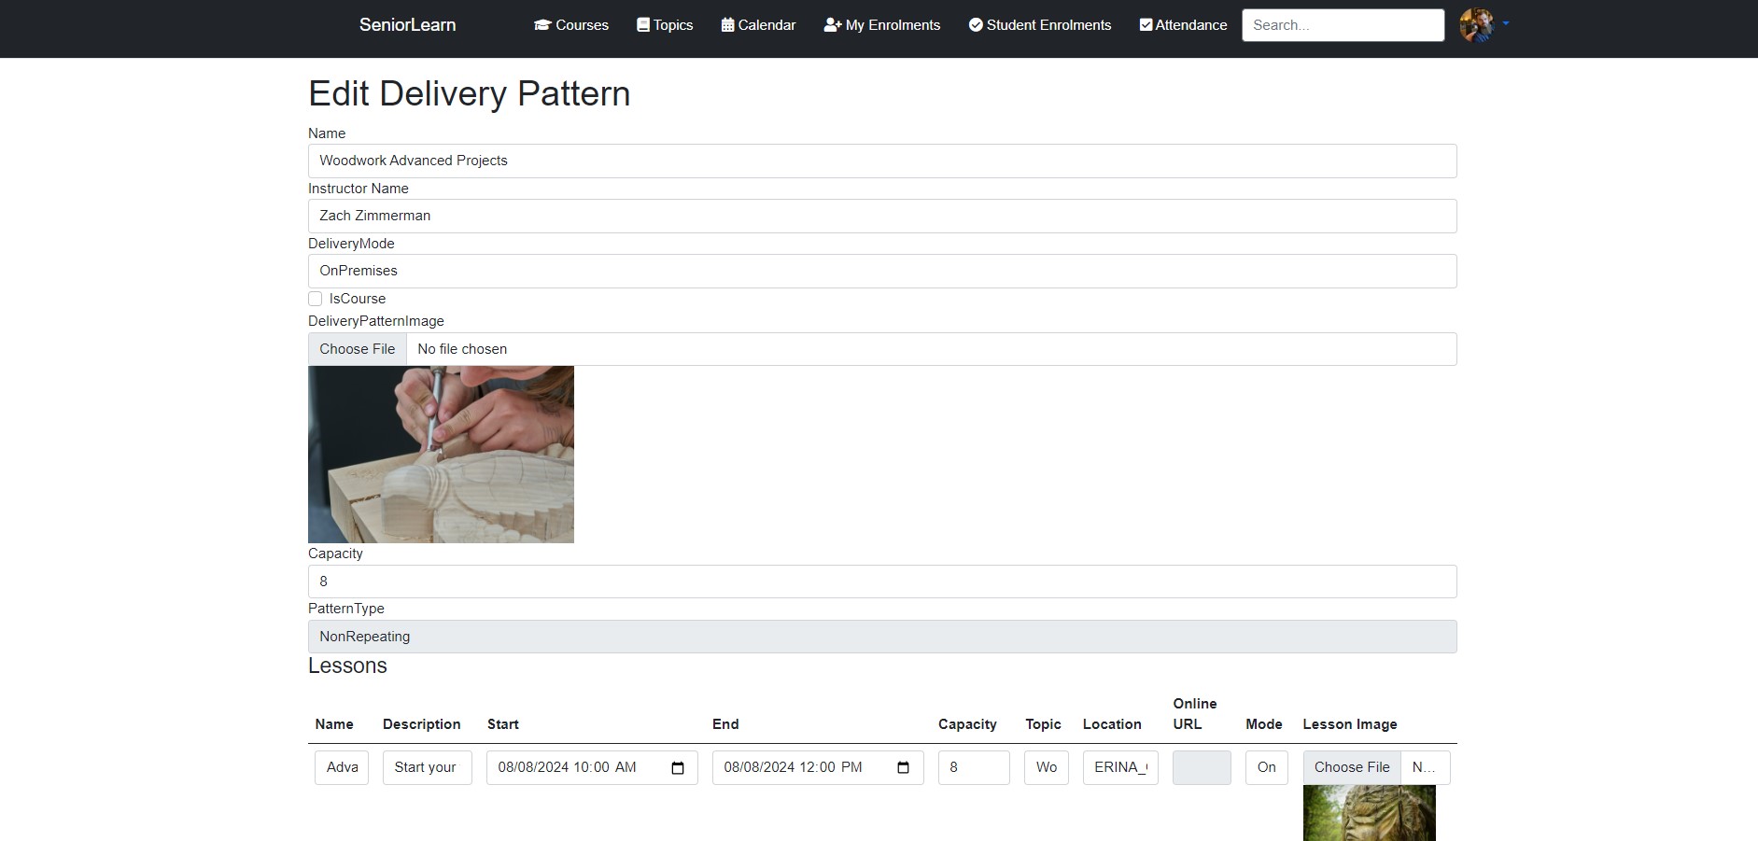Expand the user profile avatar dropdown
This screenshot has width=1758, height=841.
pyautogui.click(x=1484, y=25)
